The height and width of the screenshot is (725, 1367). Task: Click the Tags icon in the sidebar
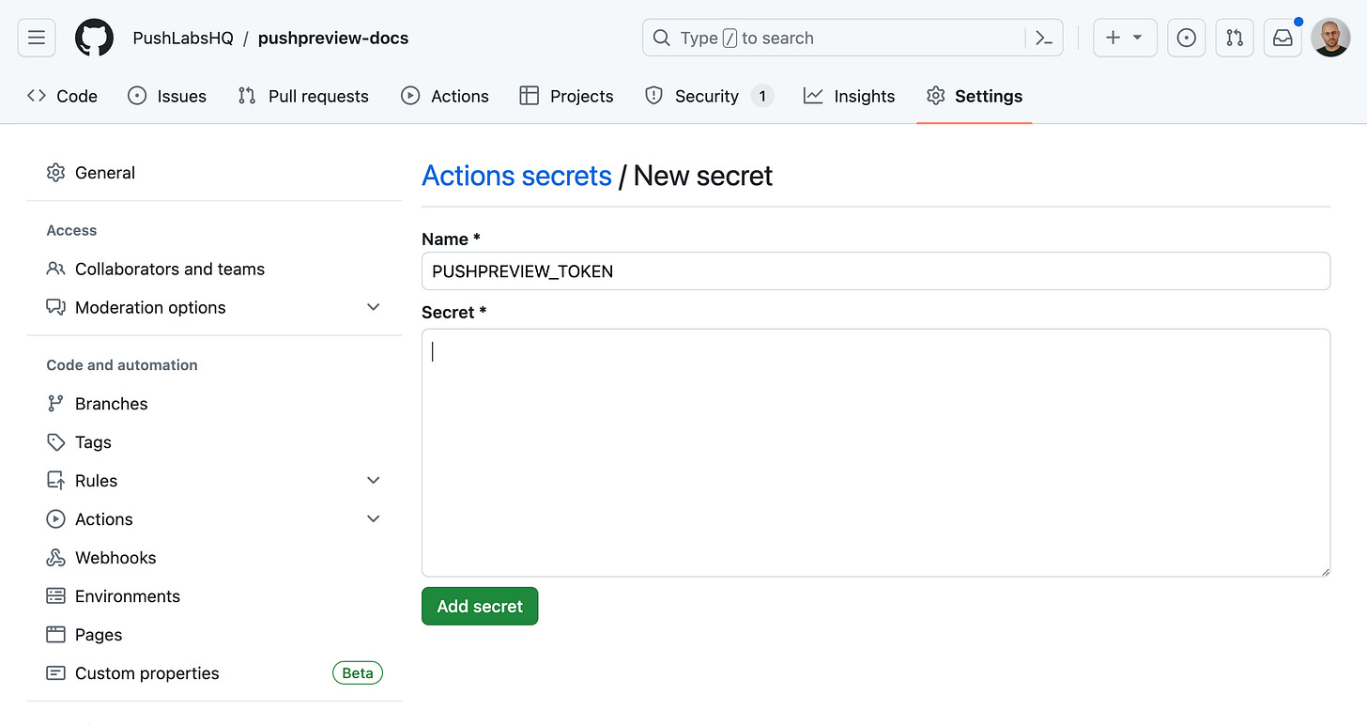[x=54, y=441]
